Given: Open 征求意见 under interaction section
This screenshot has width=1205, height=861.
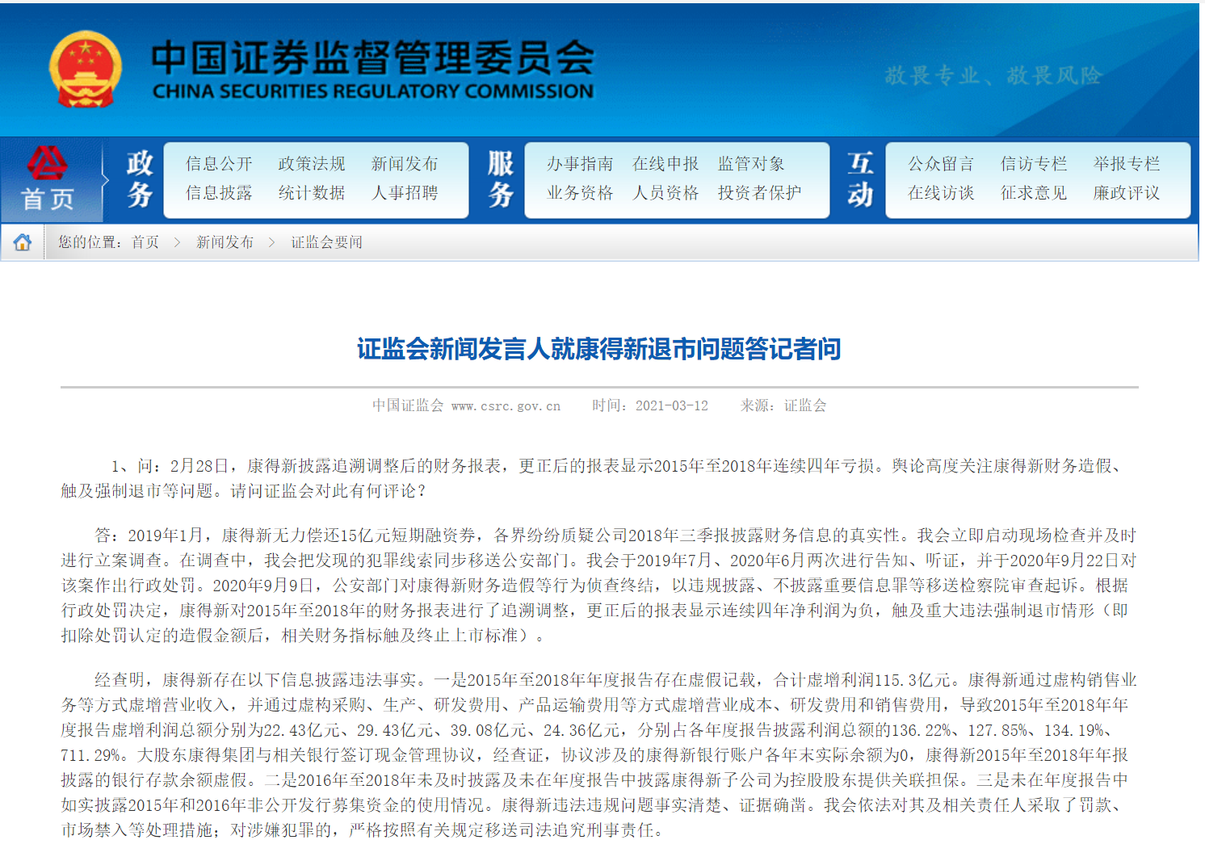Looking at the screenshot, I should tap(1034, 193).
